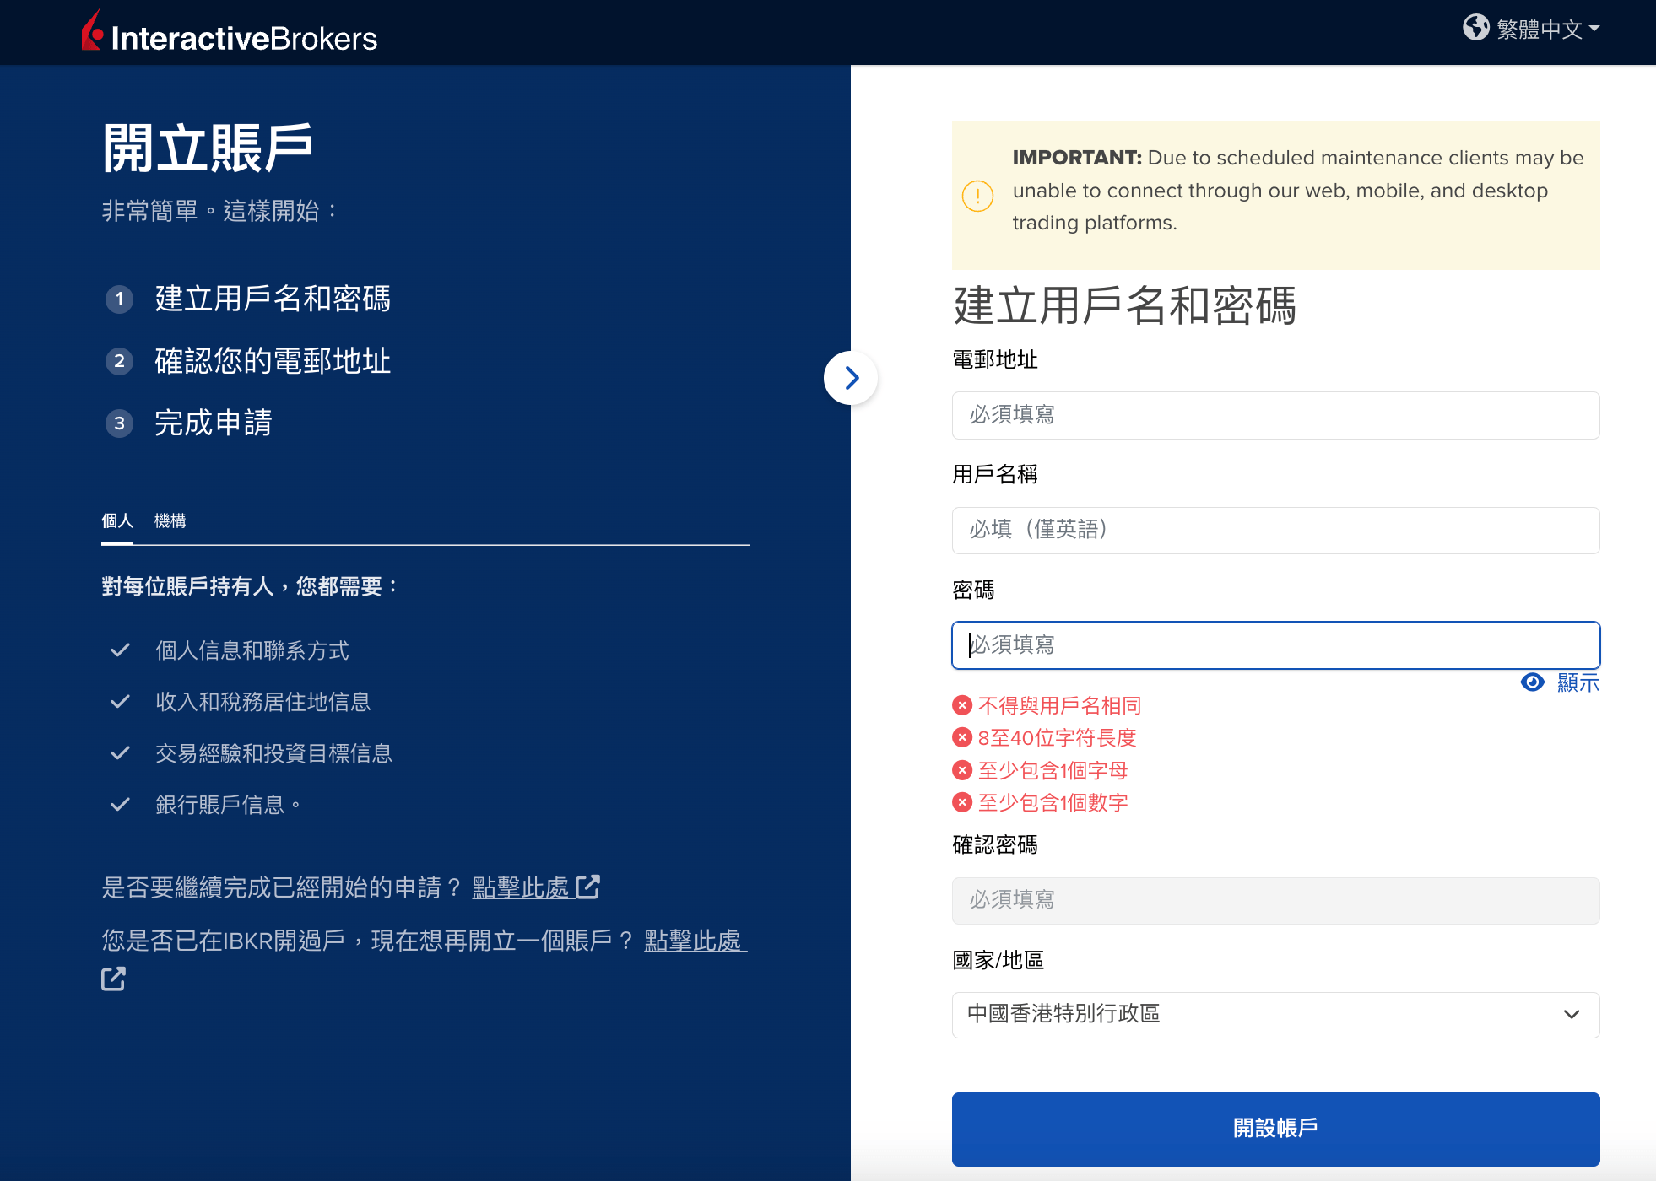The width and height of the screenshot is (1656, 1181).
Task: Click the warning icon in maintenance notice
Action: (x=977, y=196)
